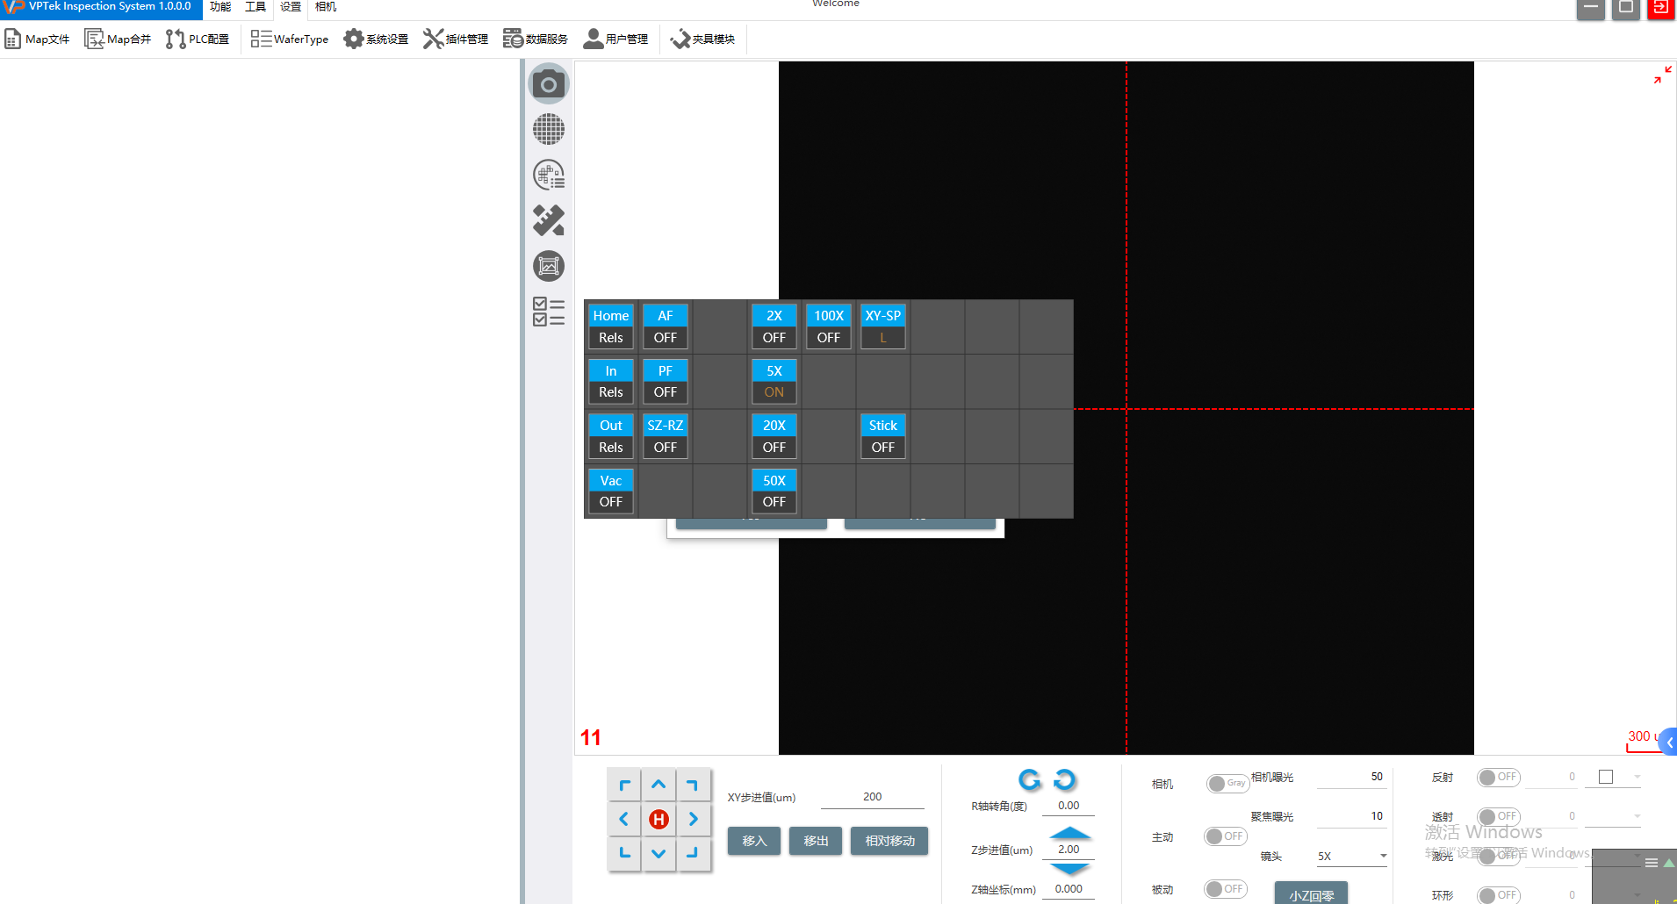Viewport: 1677px width, 904px height.
Task: Move stage to the bottom-right corner
Action: [x=693, y=853]
